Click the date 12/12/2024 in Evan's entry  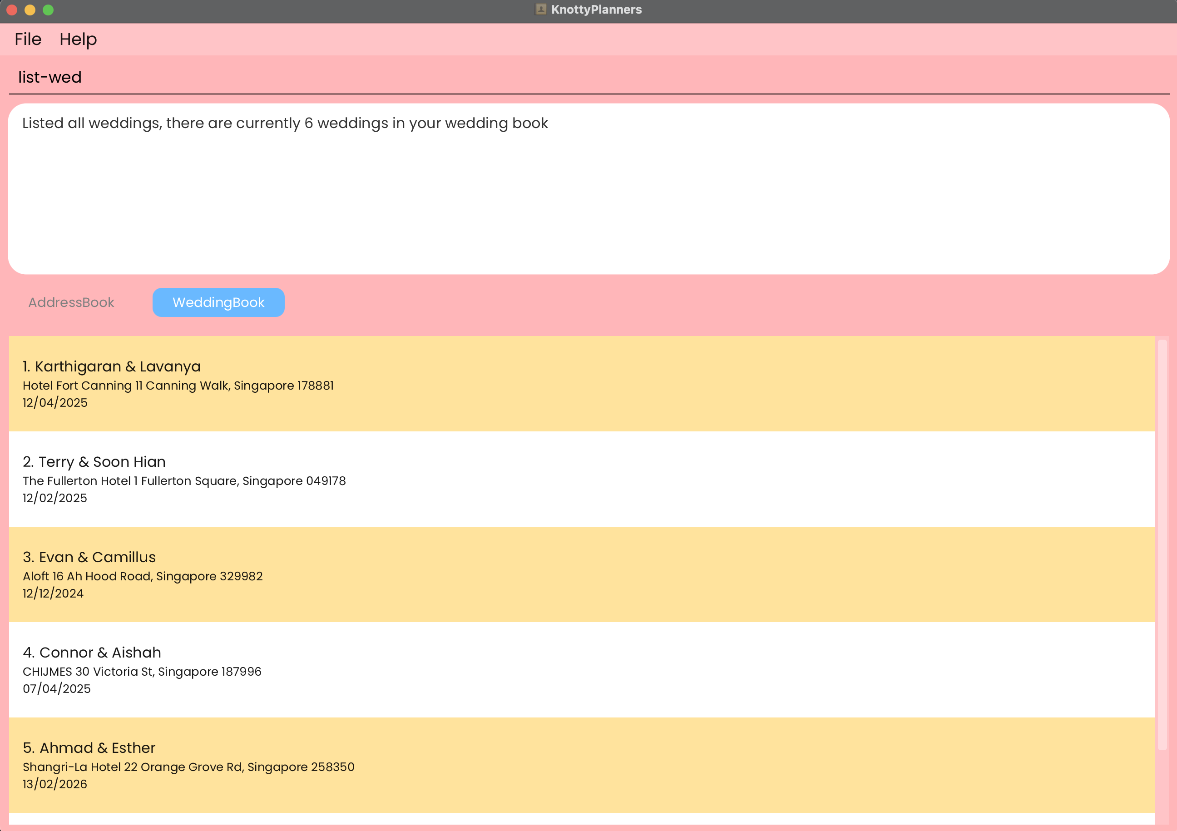53,593
